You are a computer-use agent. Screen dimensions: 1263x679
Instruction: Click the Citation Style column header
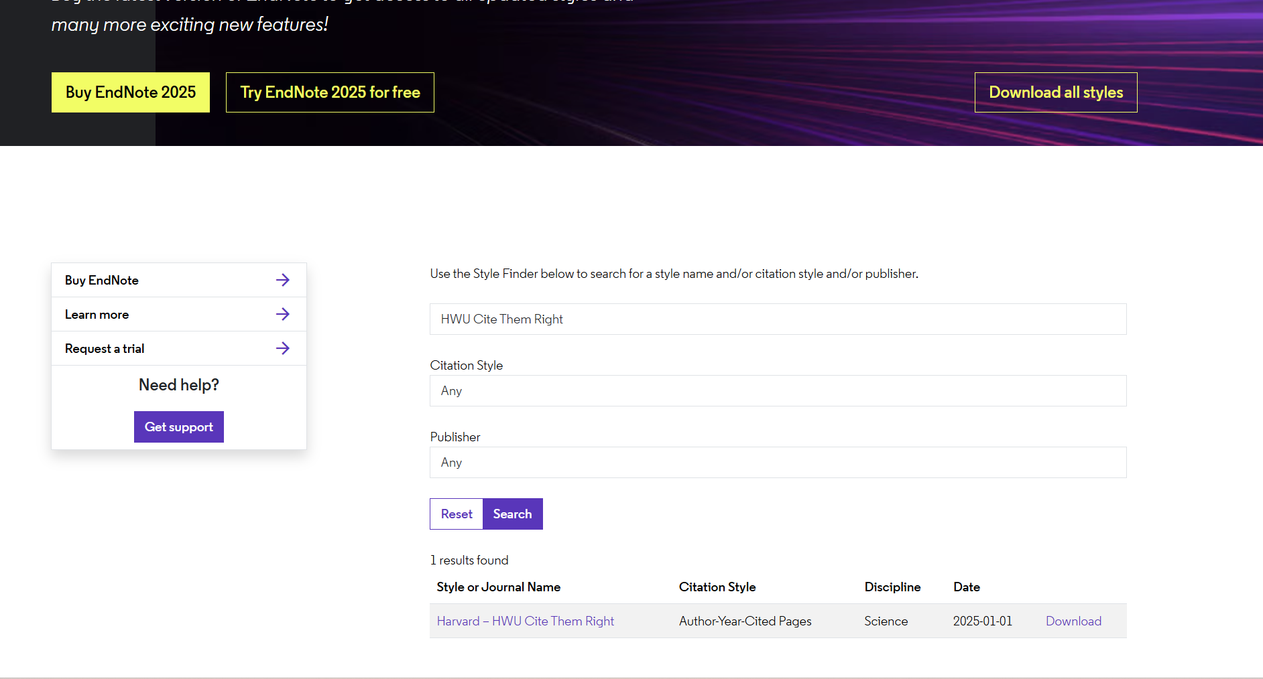click(717, 587)
